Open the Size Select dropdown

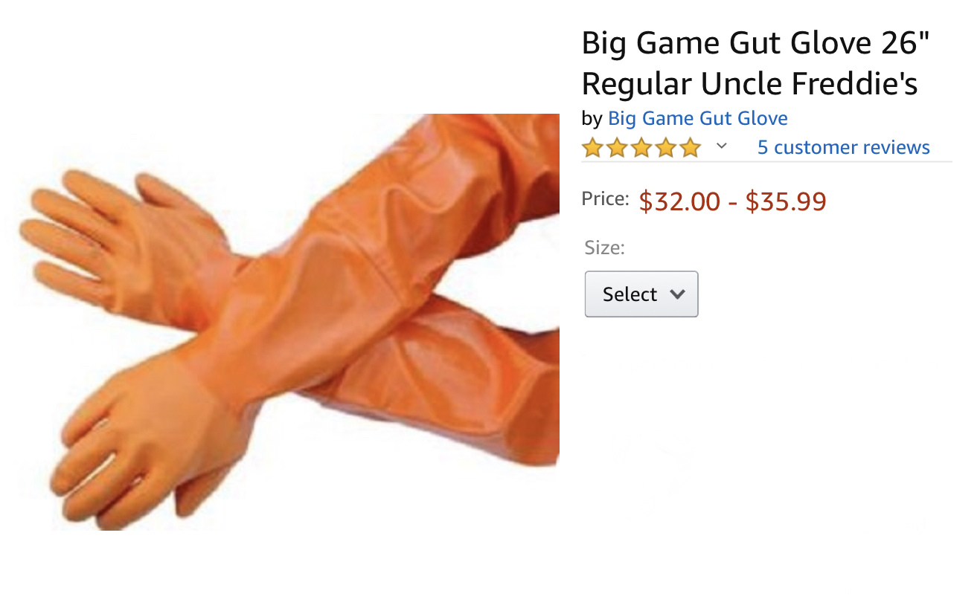[x=641, y=294]
